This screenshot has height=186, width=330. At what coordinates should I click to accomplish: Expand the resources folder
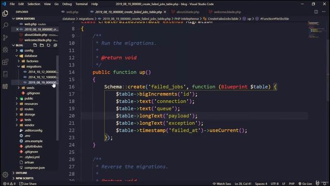31,104
